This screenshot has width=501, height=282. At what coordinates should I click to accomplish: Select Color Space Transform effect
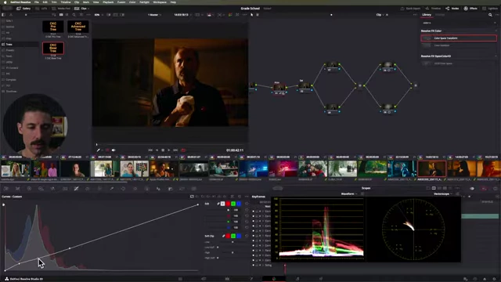459,38
